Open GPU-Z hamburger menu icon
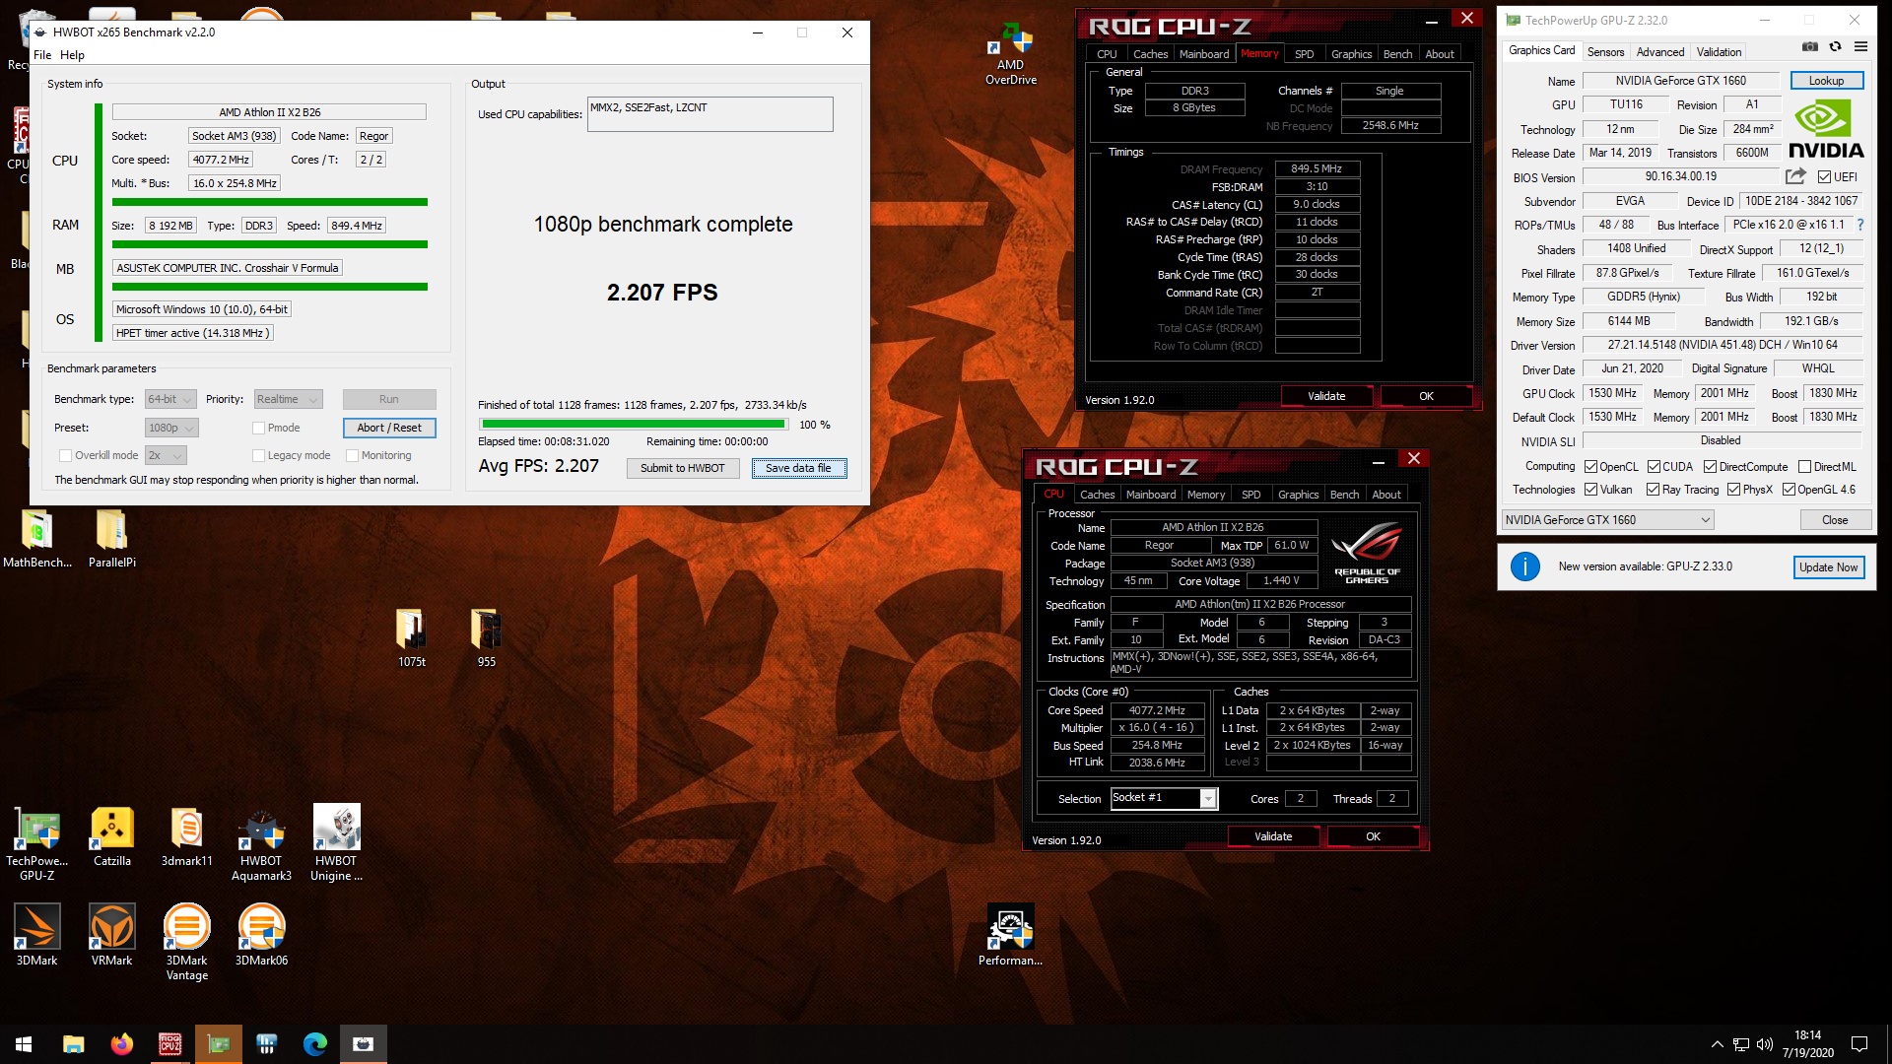This screenshot has height=1064, width=1892. 1860,46
